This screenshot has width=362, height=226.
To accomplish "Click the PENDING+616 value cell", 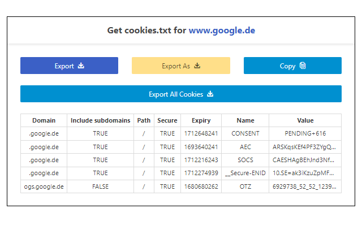I will (x=305, y=133).
